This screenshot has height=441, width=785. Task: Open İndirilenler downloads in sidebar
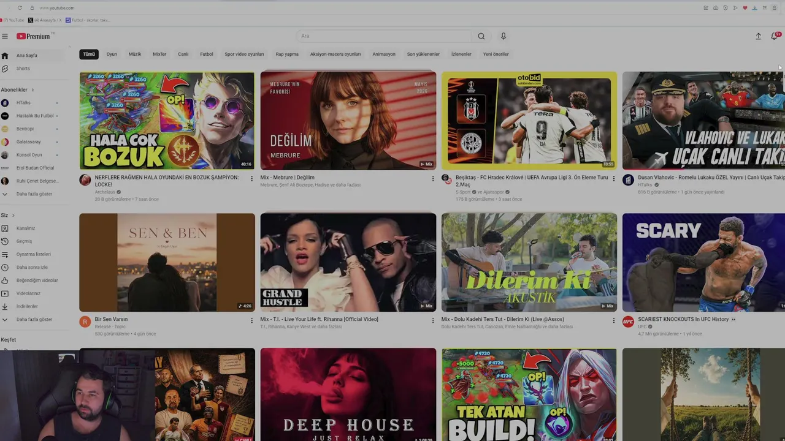click(x=32, y=306)
